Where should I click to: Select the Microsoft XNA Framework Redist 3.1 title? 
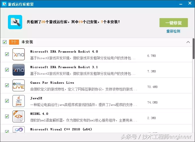pyautogui.click(x=64, y=67)
